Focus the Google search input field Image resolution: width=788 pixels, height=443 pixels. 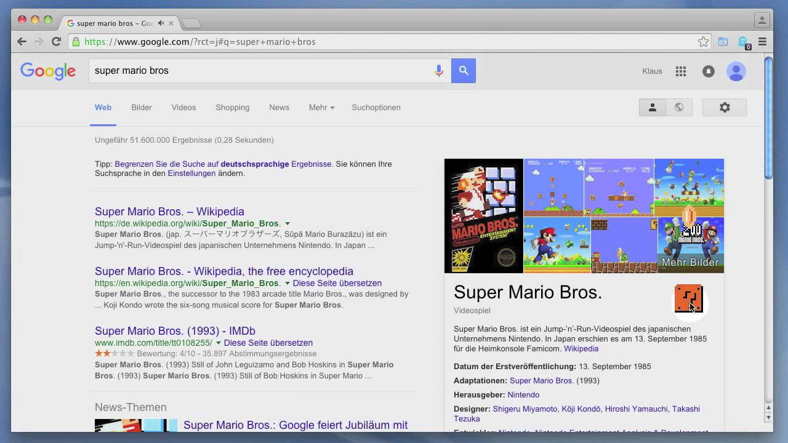(x=262, y=71)
